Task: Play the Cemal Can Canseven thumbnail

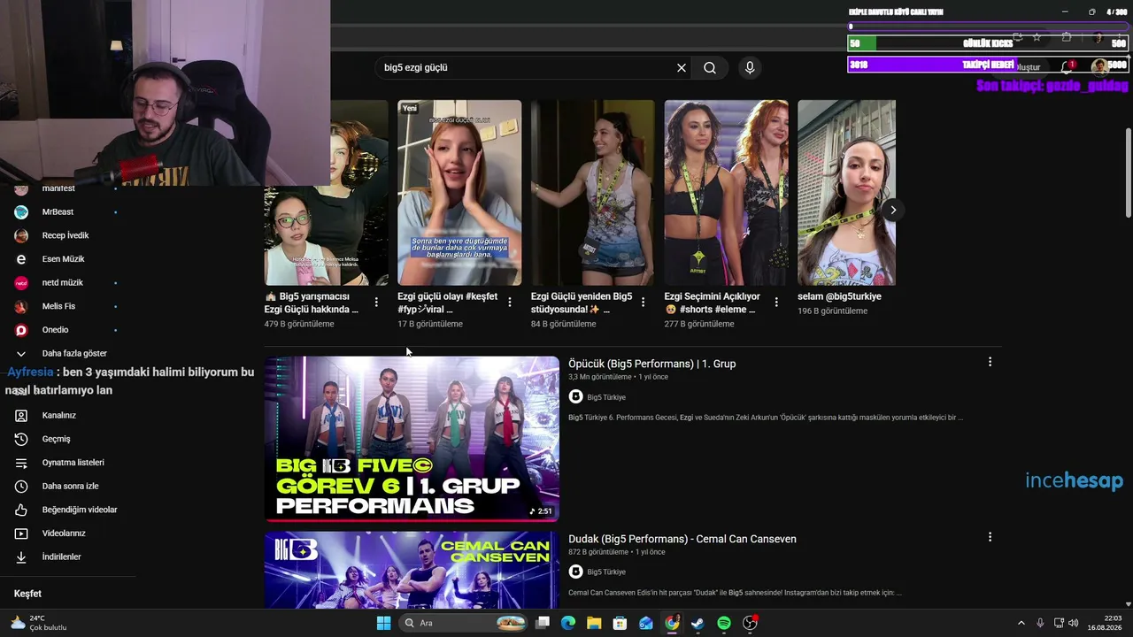Action: point(412,570)
